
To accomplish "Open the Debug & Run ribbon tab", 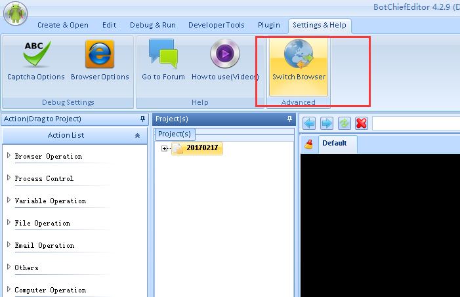I will pyautogui.click(x=152, y=26).
